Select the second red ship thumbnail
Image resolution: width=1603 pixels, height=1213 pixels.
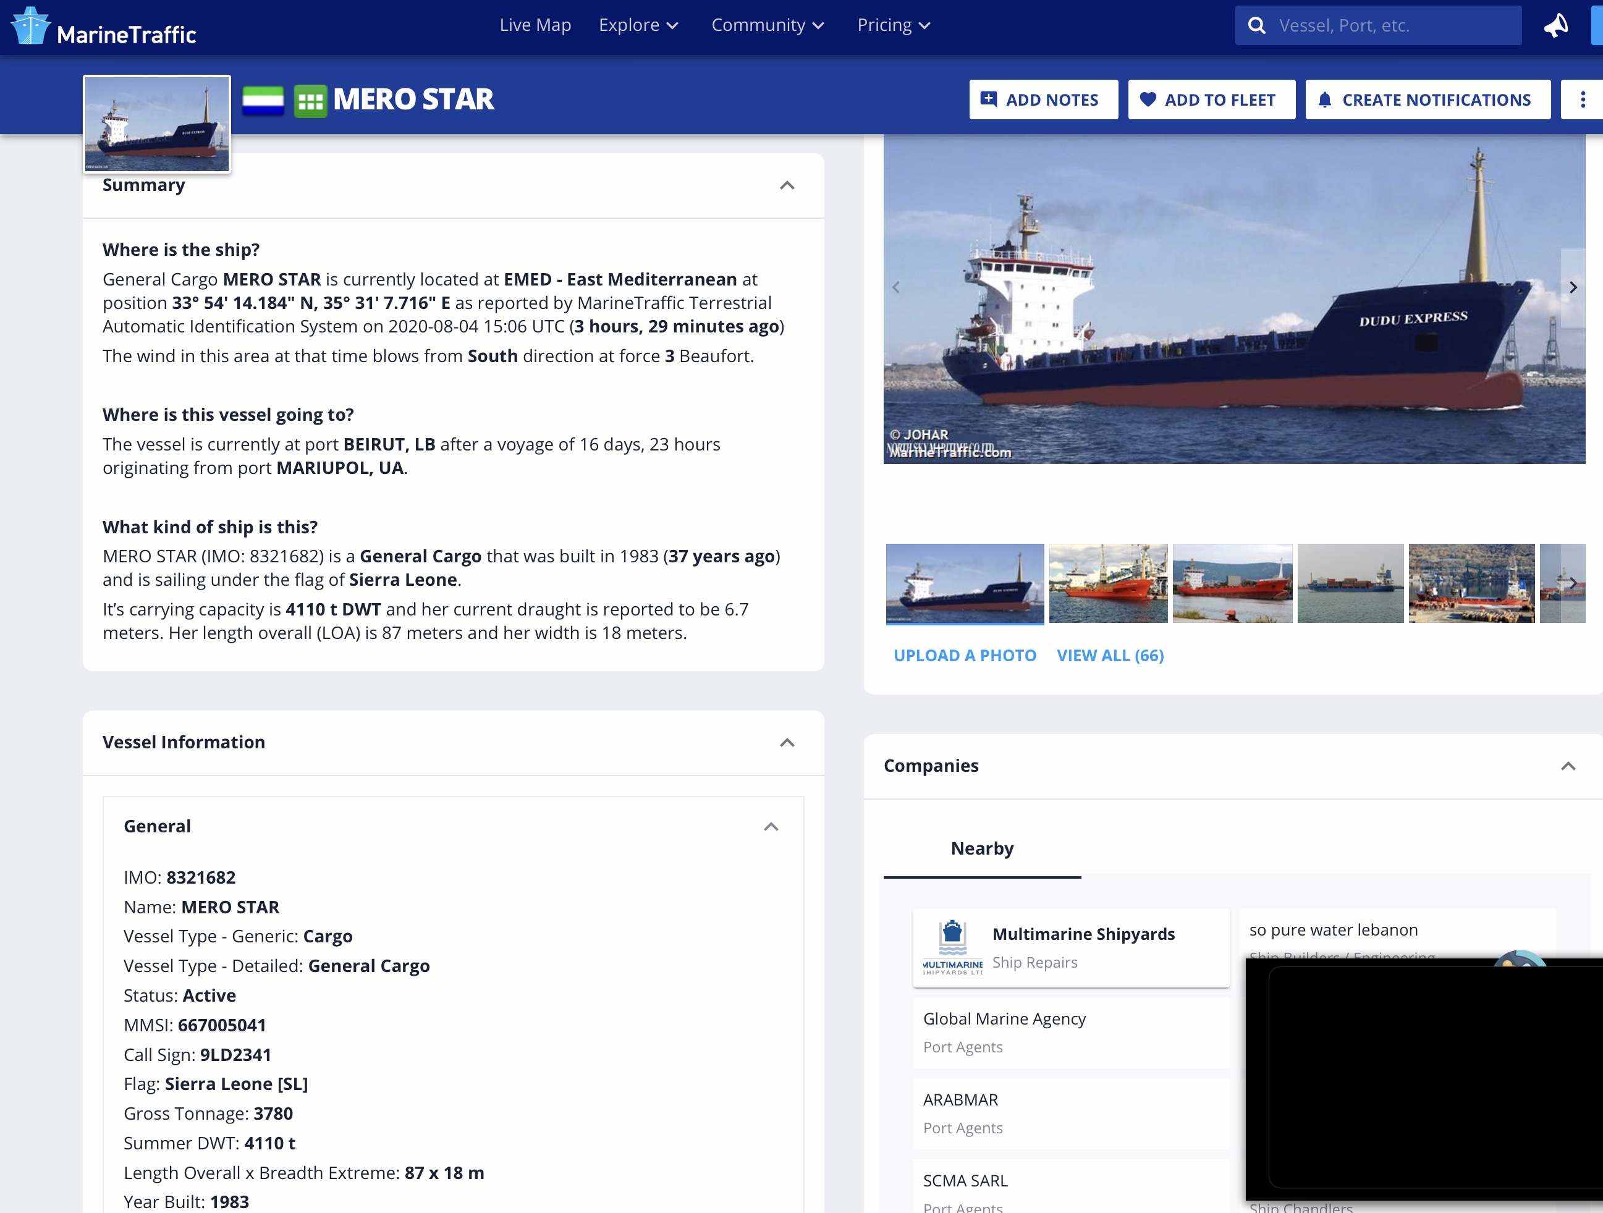tap(1107, 583)
